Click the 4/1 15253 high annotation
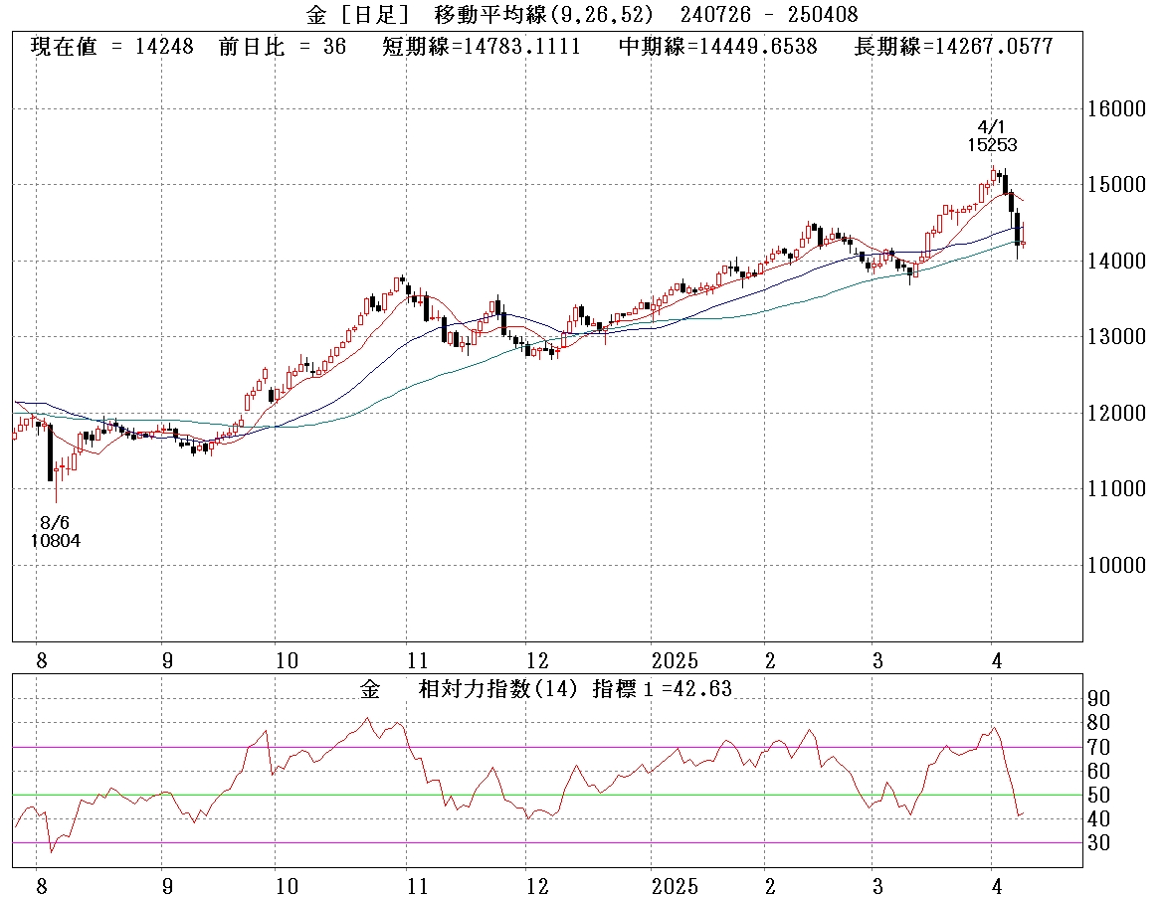Viewport: 1165px width, 897px height. click(x=991, y=136)
